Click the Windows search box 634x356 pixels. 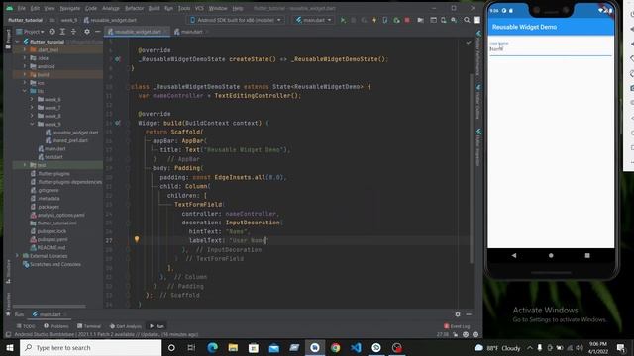(90, 347)
